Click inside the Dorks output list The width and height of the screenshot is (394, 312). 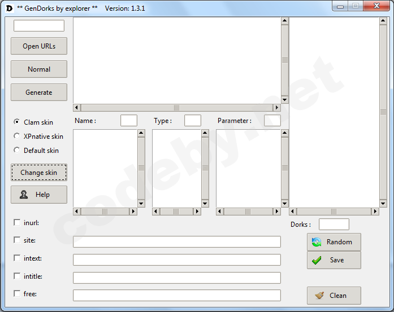334,112
